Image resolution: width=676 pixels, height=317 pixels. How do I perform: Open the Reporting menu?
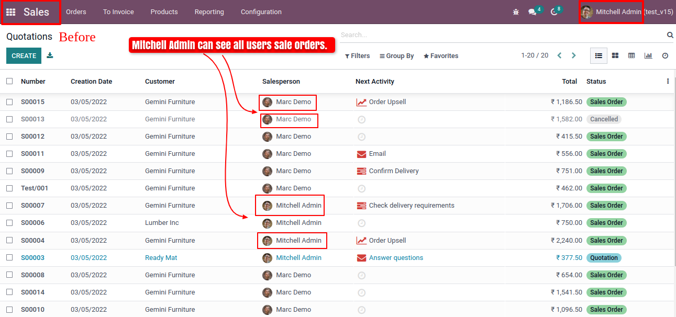[x=209, y=12]
